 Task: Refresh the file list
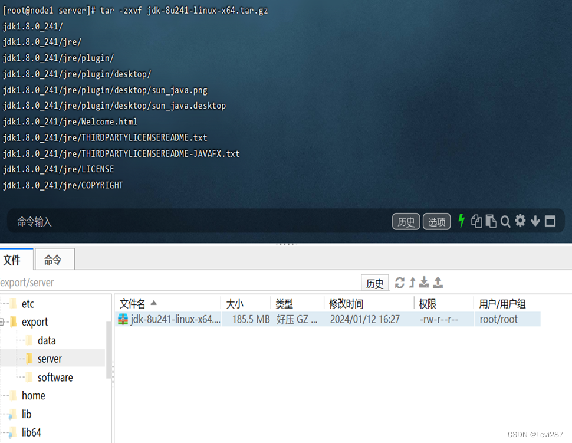click(x=398, y=283)
